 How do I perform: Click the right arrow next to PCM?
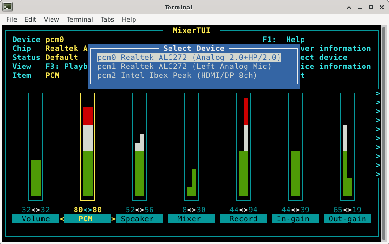click(x=114, y=219)
